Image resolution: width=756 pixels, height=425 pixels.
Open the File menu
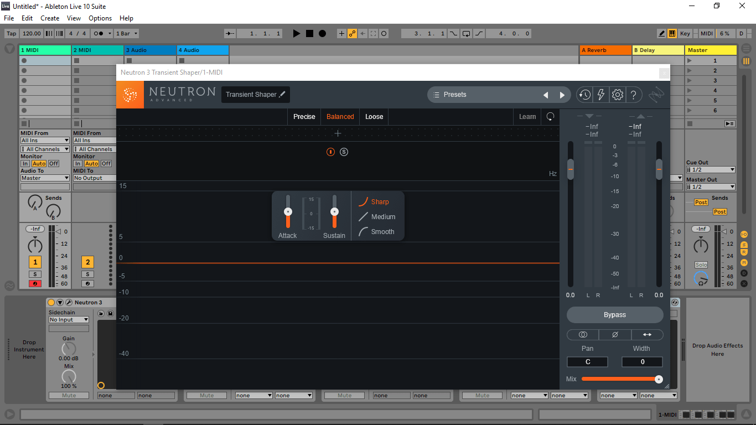(x=9, y=18)
